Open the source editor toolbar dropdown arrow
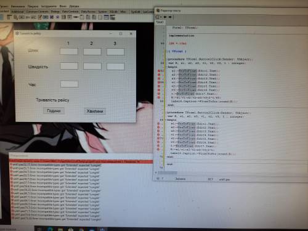Image resolution: width=308 pixels, height=231 pixels. (x=161, y=17)
